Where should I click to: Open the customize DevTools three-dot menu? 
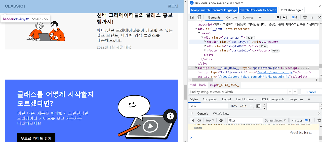click(x=312, y=17)
